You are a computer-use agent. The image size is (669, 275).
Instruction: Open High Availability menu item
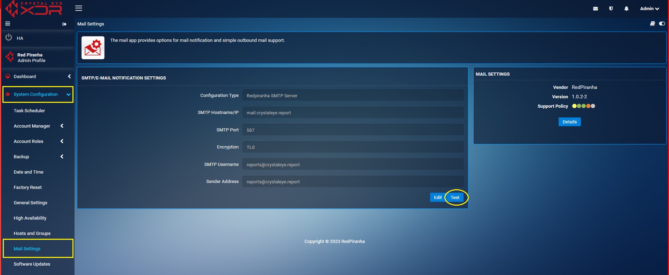pyautogui.click(x=30, y=218)
